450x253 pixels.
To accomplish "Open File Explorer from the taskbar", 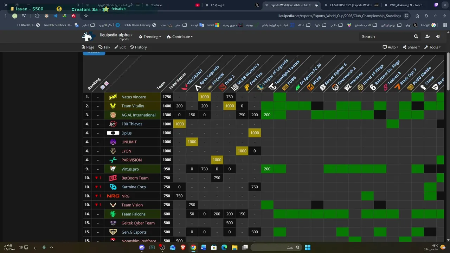I will [x=234, y=247].
